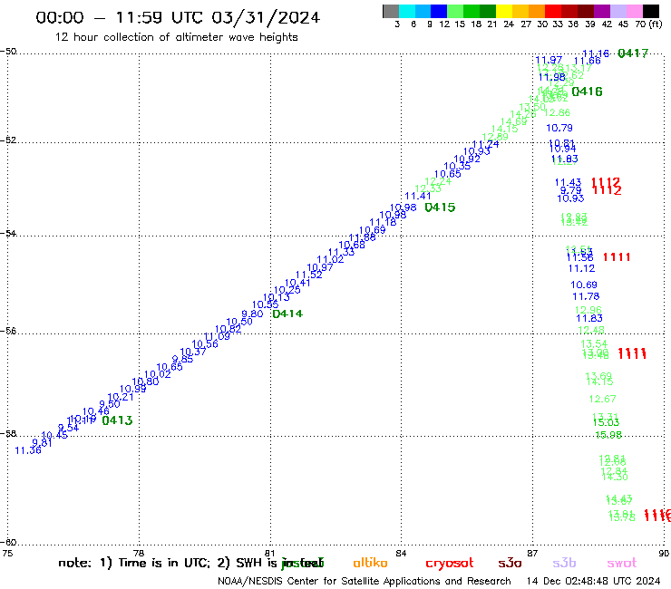The image size is (671, 589).
Task: Click the 's3a' satellite legend label
Action: click(510, 564)
